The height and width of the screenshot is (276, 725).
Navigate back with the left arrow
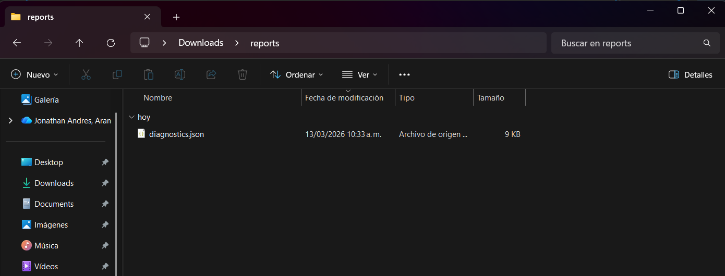pos(17,43)
